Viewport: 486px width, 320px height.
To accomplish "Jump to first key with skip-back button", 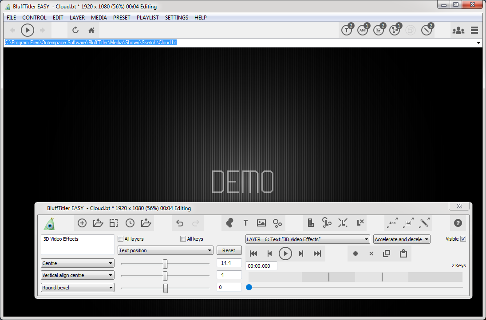I will coord(253,254).
